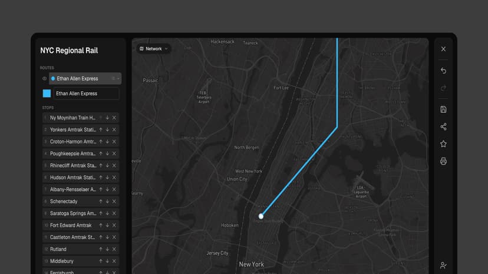Move Castleton Amtrak stop down
This screenshot has width=488, height=274.
107,238
